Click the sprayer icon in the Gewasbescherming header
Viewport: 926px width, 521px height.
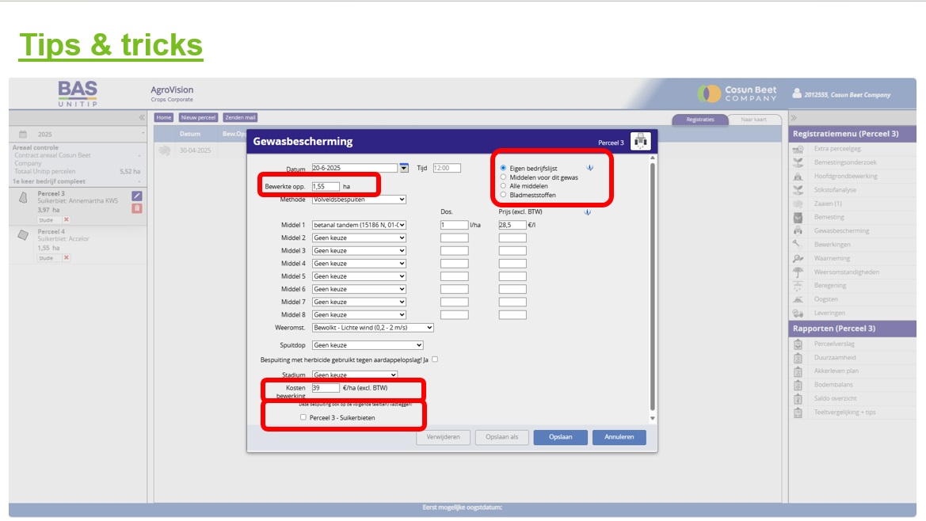pyautogui.click(x=640, y=142)
